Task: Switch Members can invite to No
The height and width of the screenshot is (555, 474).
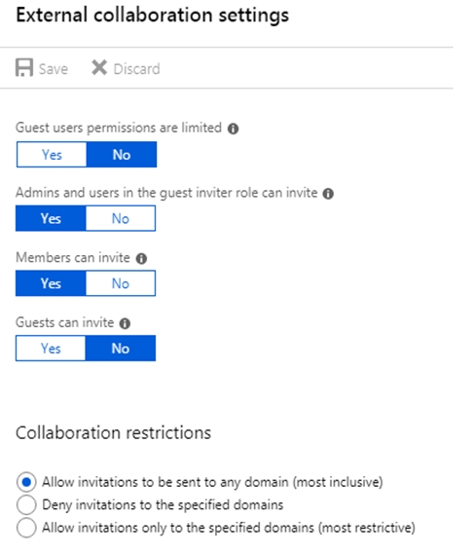Action: tap(121, 283)
